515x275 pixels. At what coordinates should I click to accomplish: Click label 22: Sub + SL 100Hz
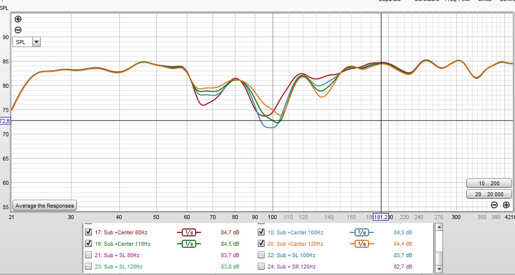point(292,255)
